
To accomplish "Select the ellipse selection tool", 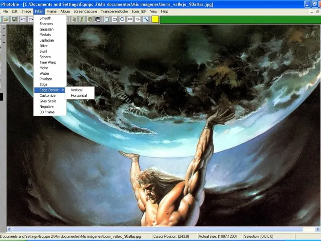I will click(x=130, y=19).
